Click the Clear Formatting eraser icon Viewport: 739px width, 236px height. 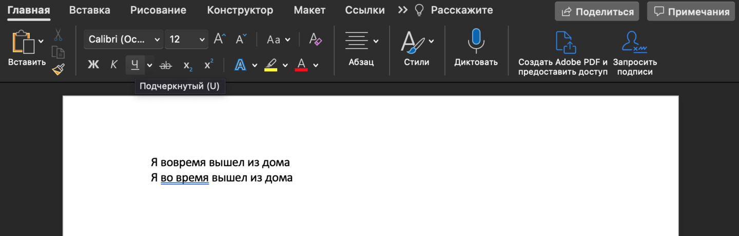(x=315, y=39)
